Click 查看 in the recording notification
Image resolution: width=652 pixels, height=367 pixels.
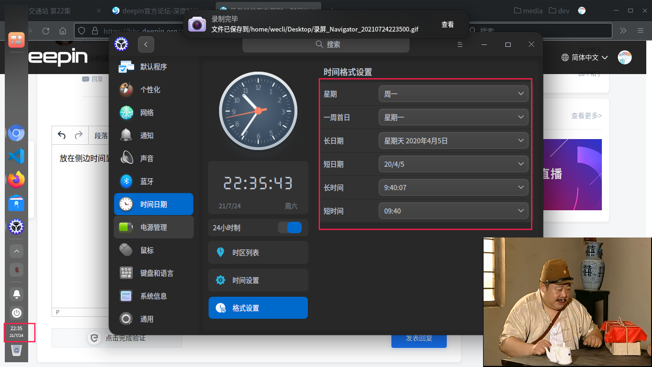tap(448, 24)
